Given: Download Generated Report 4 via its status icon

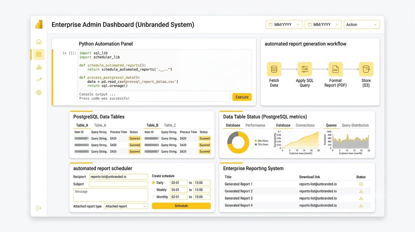Looking at the screenshot, I should [361, 205].
